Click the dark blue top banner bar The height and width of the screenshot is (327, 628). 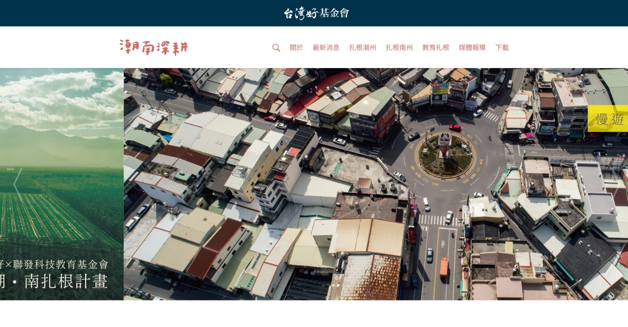pyautogui.click(x=148, y=13)
